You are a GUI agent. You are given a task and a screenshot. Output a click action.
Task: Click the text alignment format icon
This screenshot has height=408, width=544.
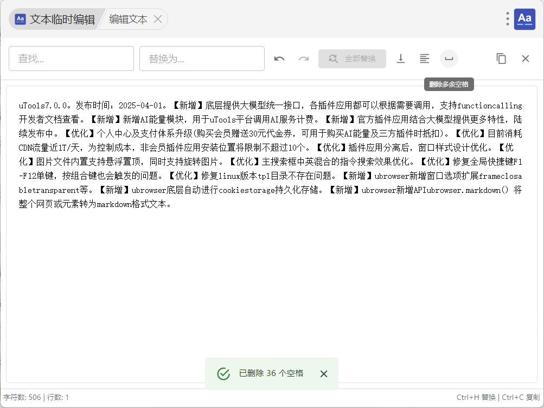click(425, 59)
